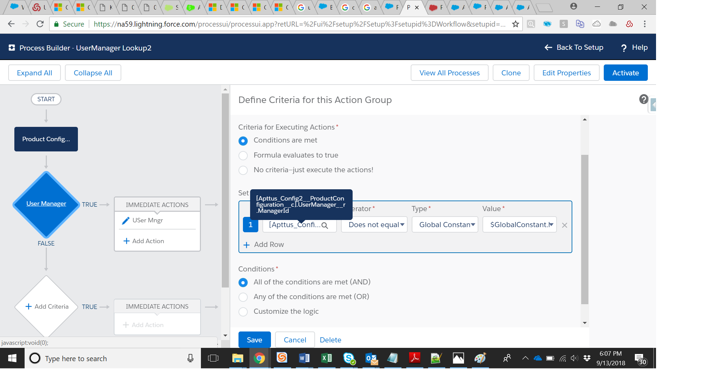The height and width of the screenshot is (369, 723).
Task: Click the plus icon beside Add Row
Action: (x=246, y=245)
